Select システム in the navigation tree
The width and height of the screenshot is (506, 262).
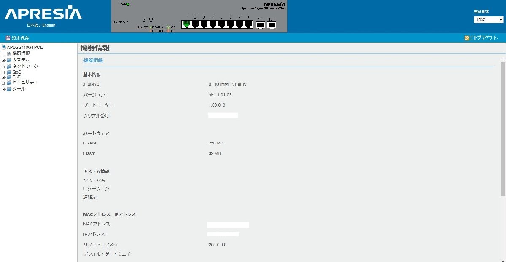(21, 60)
